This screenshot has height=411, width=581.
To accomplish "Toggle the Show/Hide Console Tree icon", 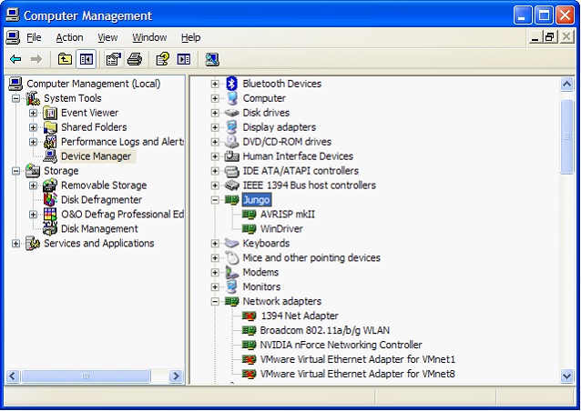I will pos(87,59).
